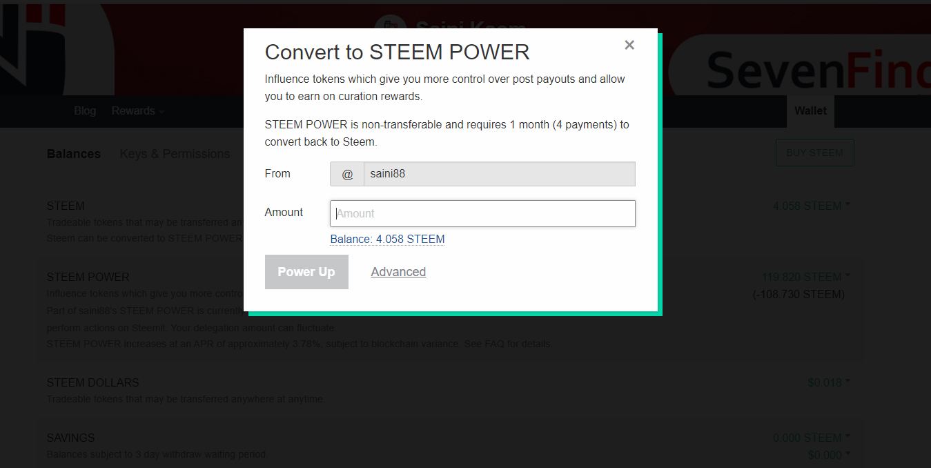This screenshot has height=468, width=931.
Task: Select the Balances tab
Action: click(74, 154)
